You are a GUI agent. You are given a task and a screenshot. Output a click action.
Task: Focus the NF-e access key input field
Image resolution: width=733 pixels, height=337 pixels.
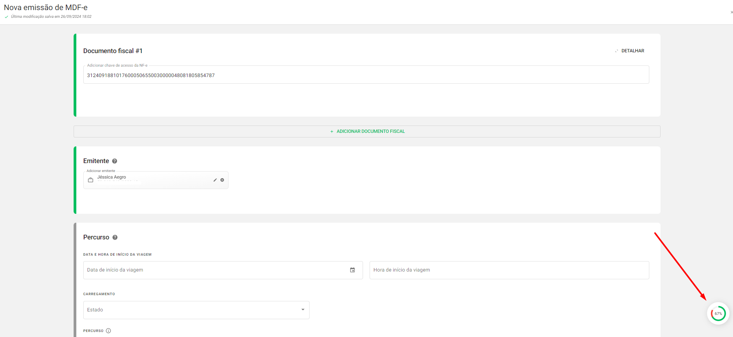point(366,75)
